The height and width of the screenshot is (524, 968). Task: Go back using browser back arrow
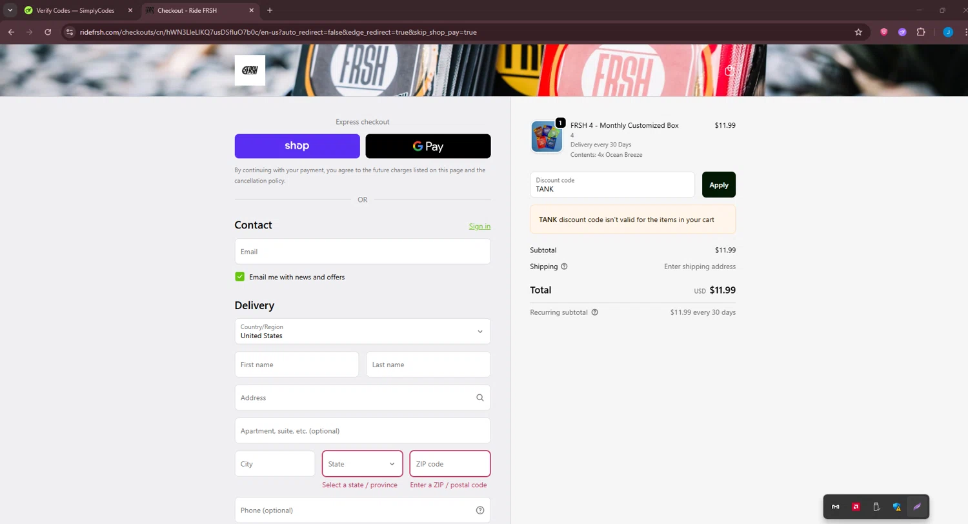coord(11,32)
